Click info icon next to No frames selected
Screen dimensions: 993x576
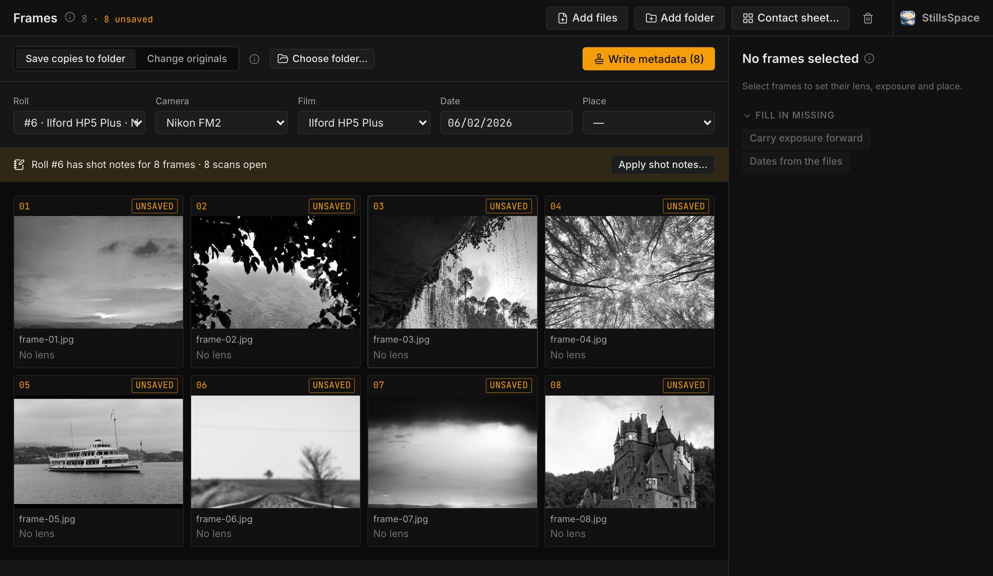pos(869,58)
